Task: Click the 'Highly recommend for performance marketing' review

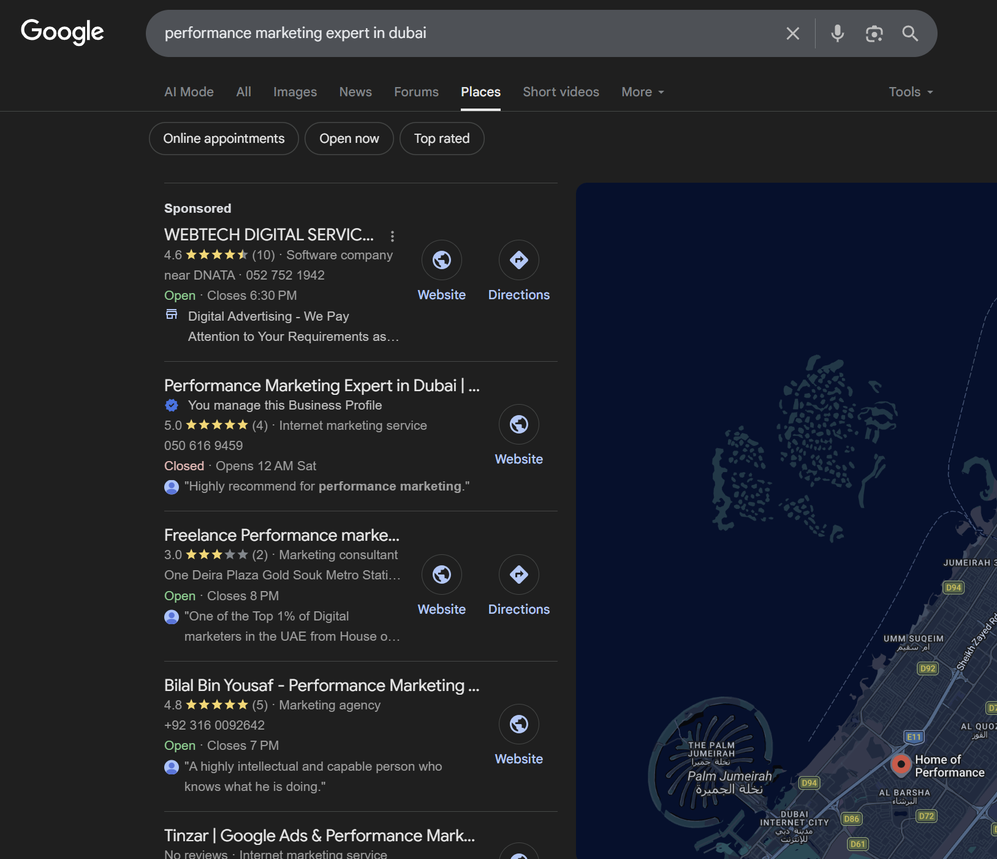Action: click(x=327, y=486)
